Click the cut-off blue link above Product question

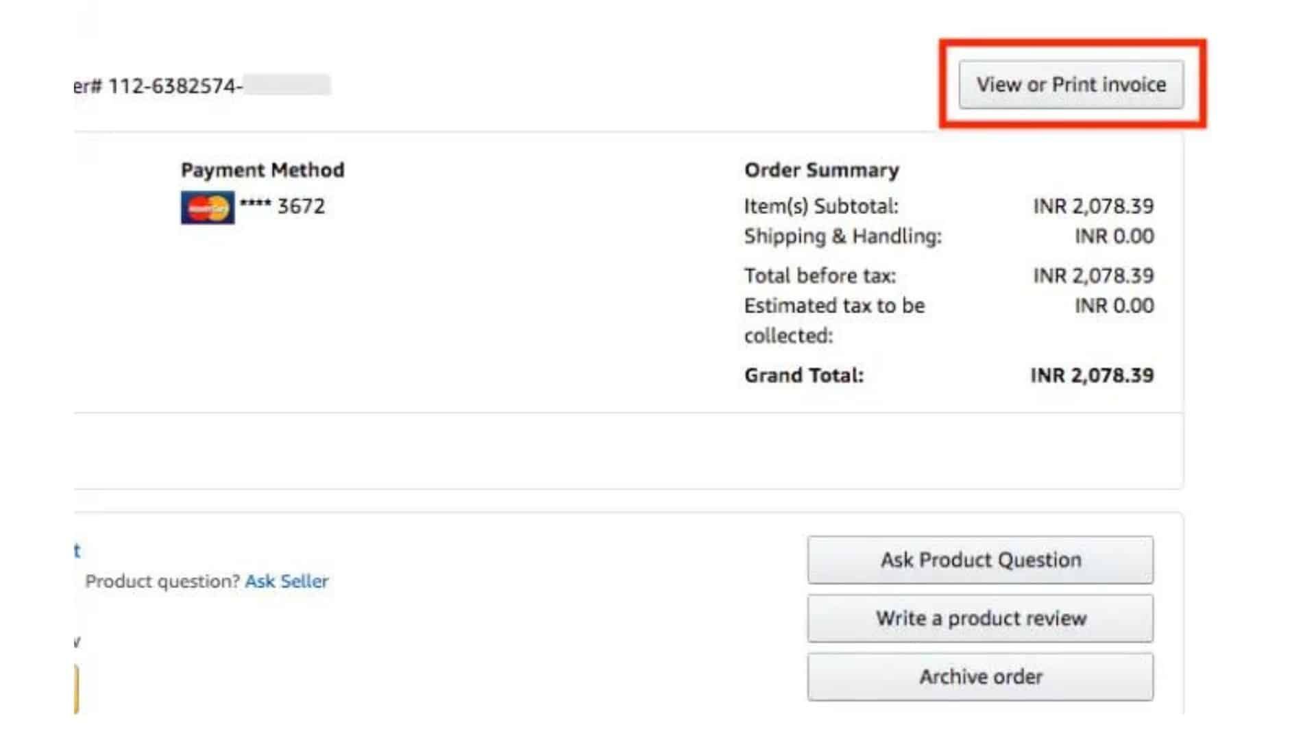(x=77, y=550)
